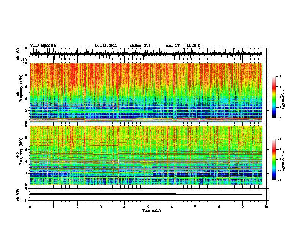The width and height of the screenshot is (300, 232).
Task: Click the "-7" value on ch.2 colorbar
Action: click(x=280, y=180)
